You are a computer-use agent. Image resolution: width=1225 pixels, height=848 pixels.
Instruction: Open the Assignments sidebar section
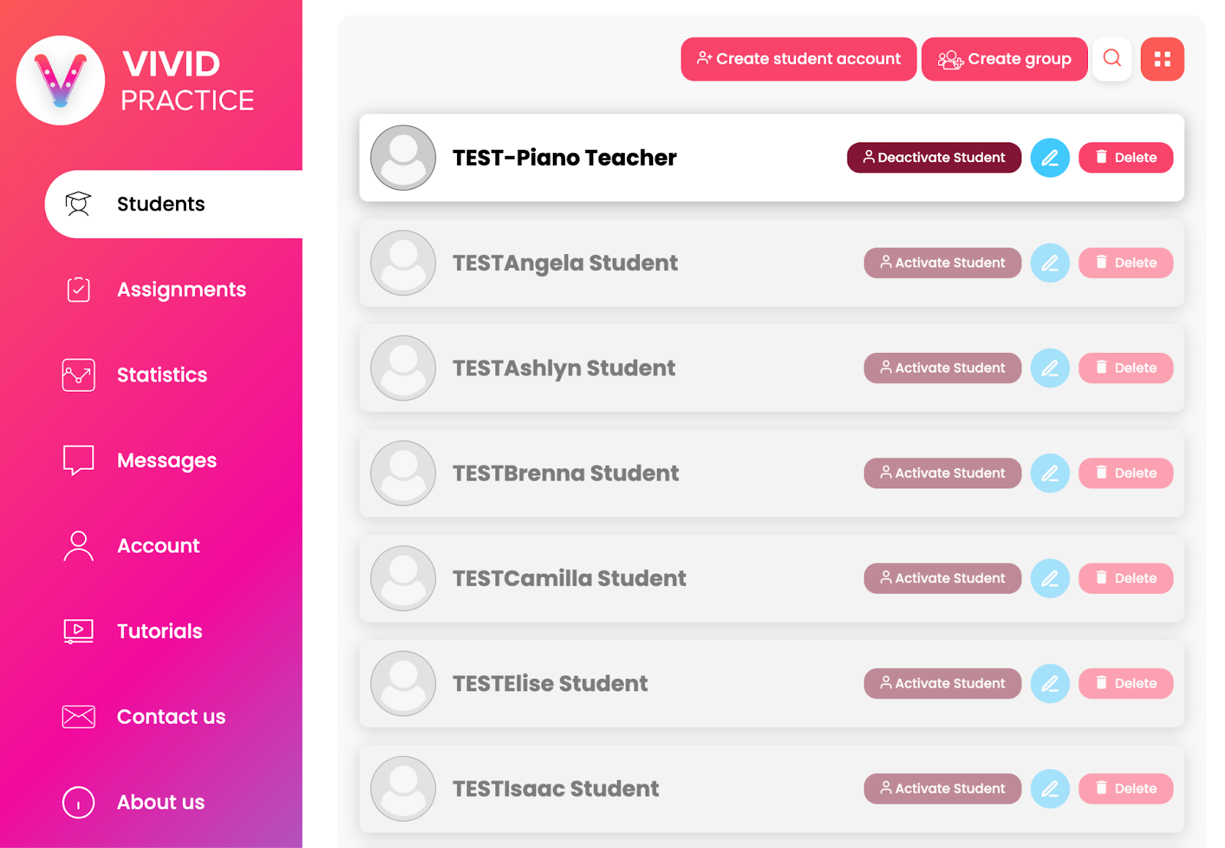click(x=181, y=289)
